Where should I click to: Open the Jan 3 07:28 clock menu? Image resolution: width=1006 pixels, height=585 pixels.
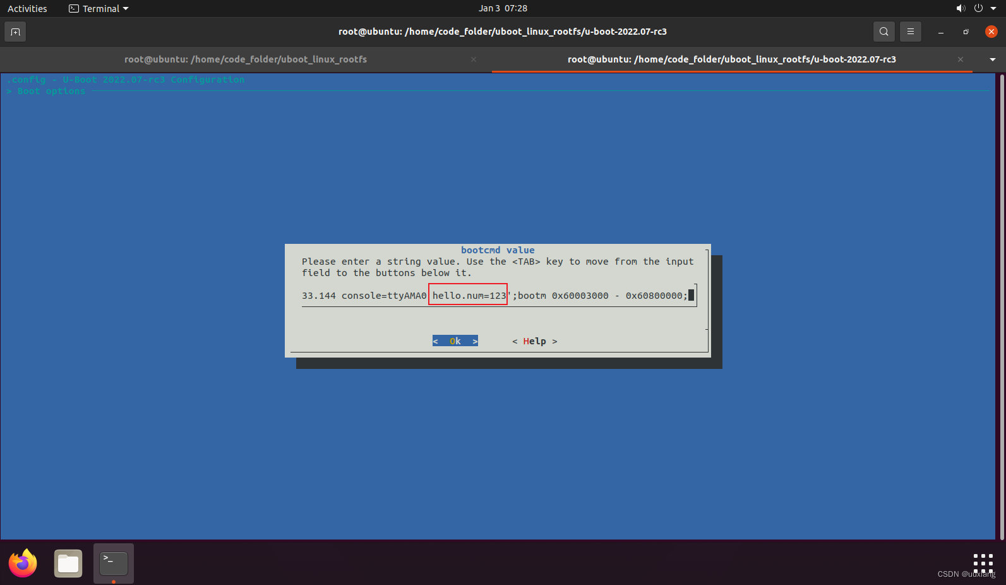click(x=503, y=8)
